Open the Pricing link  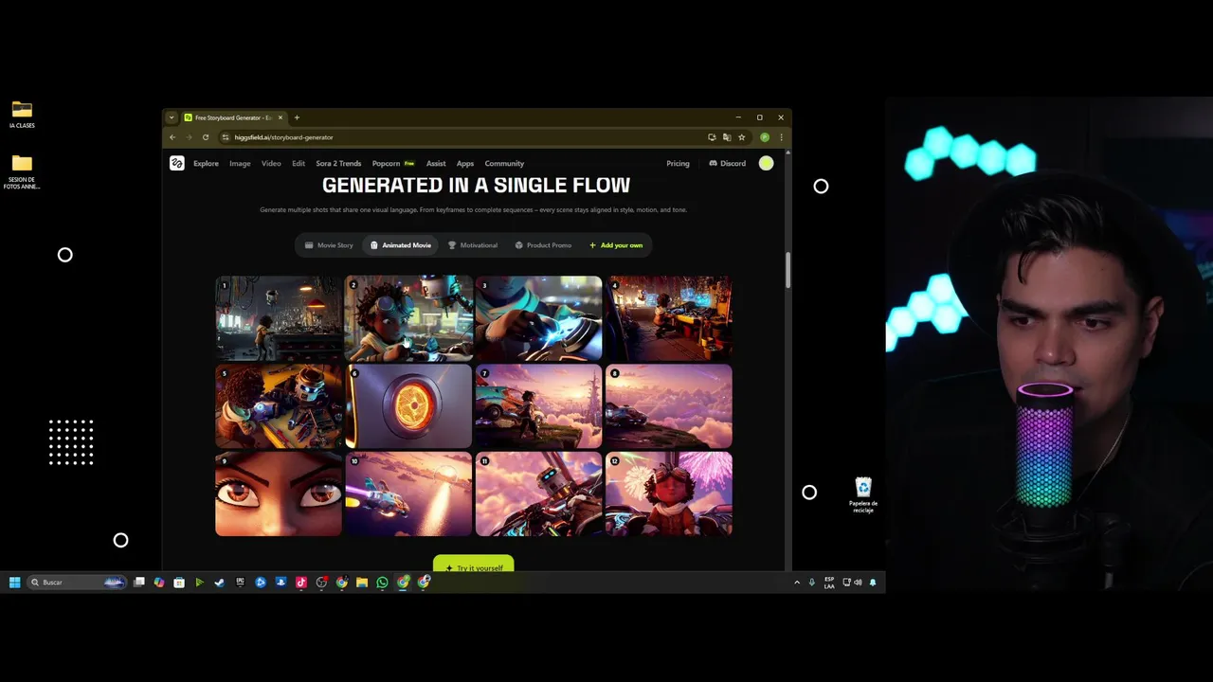coord(678,163)
